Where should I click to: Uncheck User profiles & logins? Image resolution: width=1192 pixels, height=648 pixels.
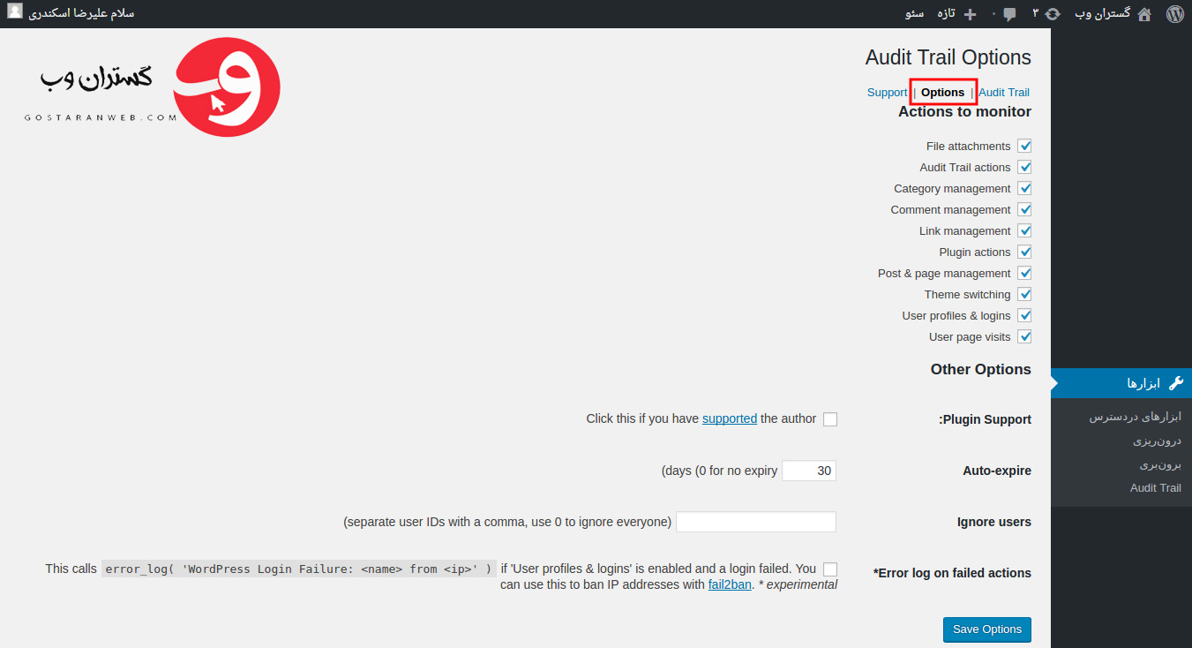tap(1024, 315)
